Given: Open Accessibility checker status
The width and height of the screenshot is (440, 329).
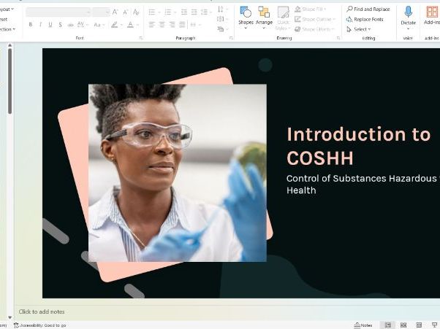Looking at the screenshot, I should click(40, 325).
